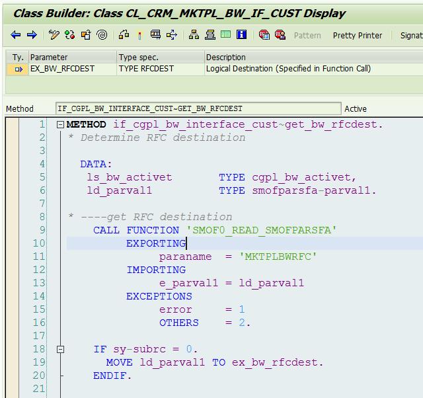Click the ENDIF statement on line 20
The height and width of the screenshot is (398, 423).
(x=112, y=376)
